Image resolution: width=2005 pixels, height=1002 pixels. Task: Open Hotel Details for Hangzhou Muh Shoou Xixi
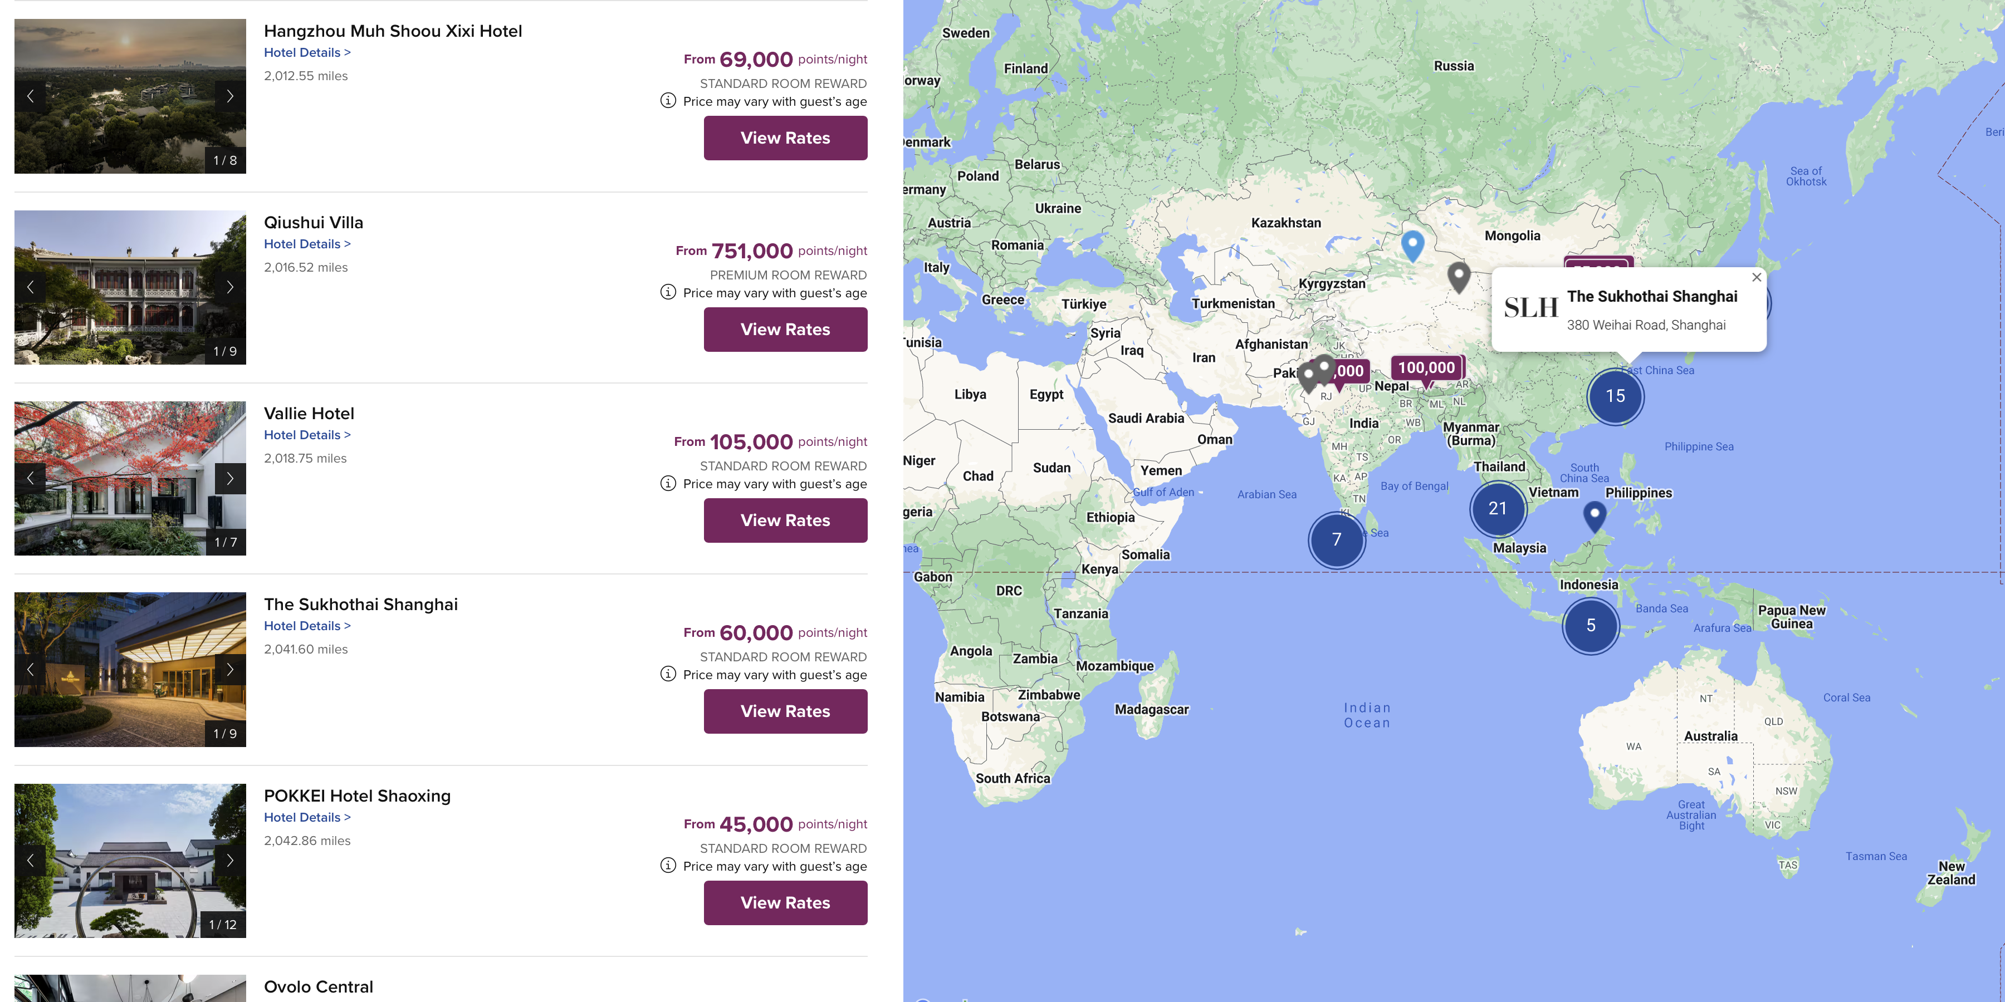(307, 53)
